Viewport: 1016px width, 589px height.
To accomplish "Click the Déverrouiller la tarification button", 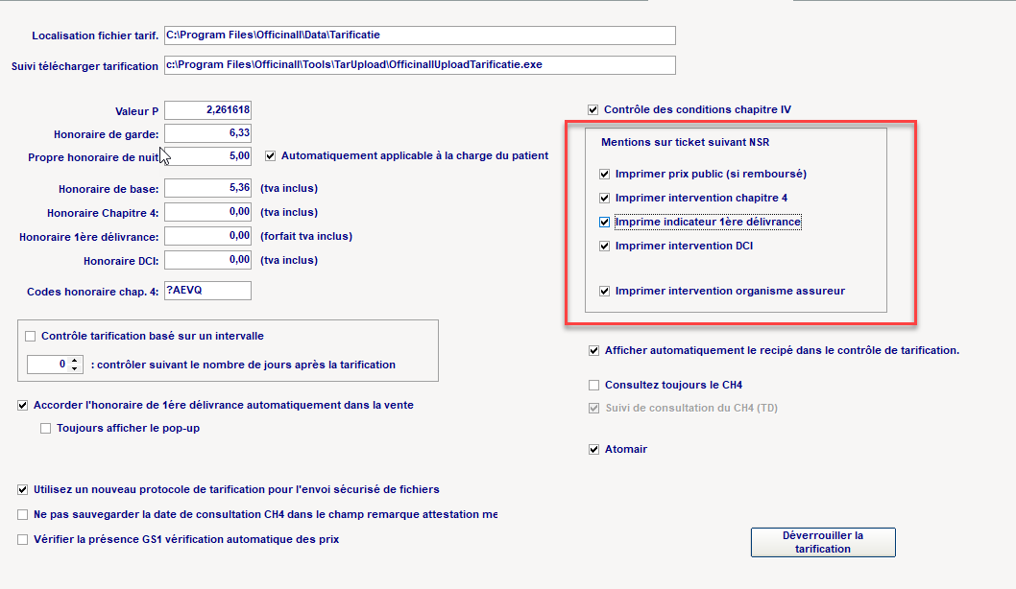I will coord(822,542).
